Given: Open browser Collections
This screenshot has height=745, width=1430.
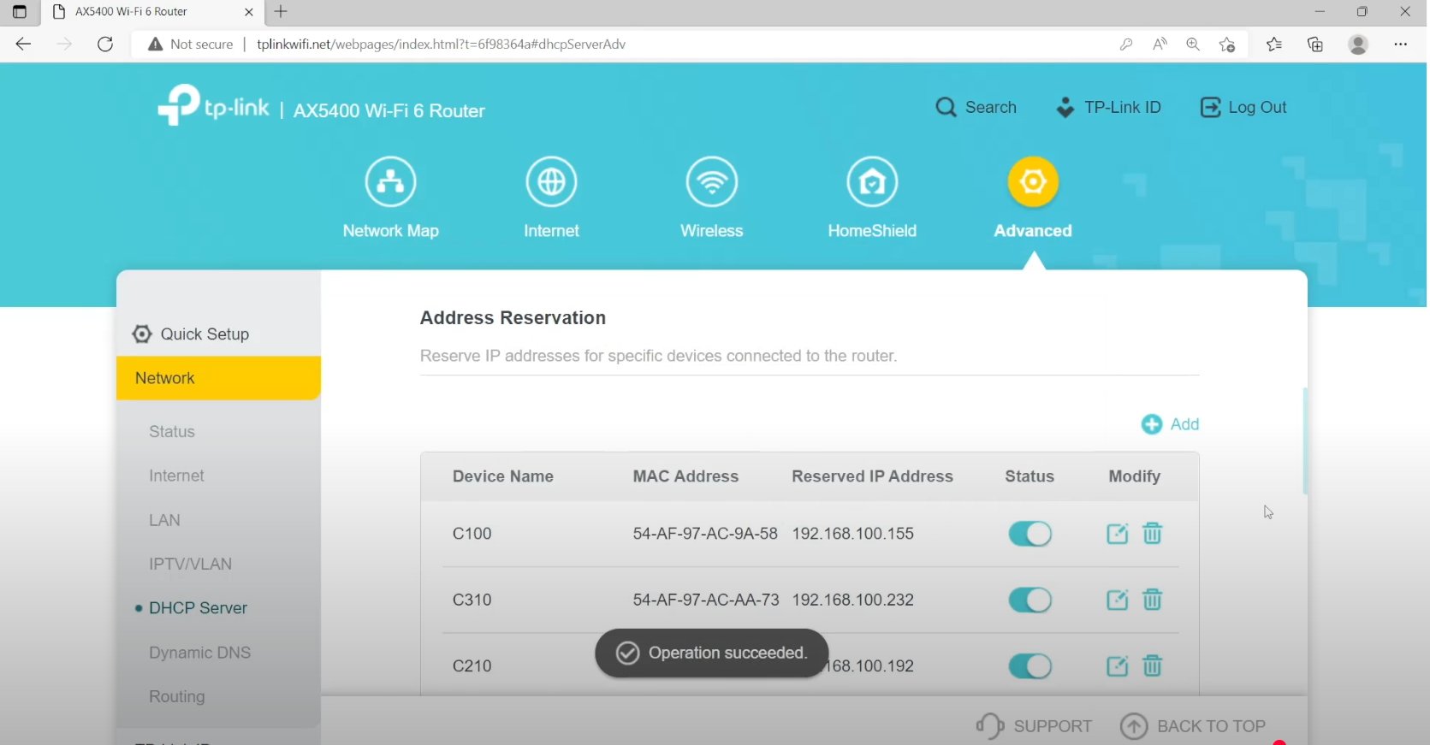Looking at the screenshot, I should pos(1315,44).
